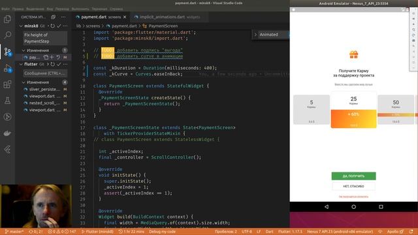This screenshot has height=235, width=418.
Task: Open the Файл menu
Action: click(5, 8)
